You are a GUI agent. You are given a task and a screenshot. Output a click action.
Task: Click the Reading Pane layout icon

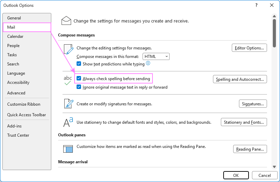pos(68,149)
